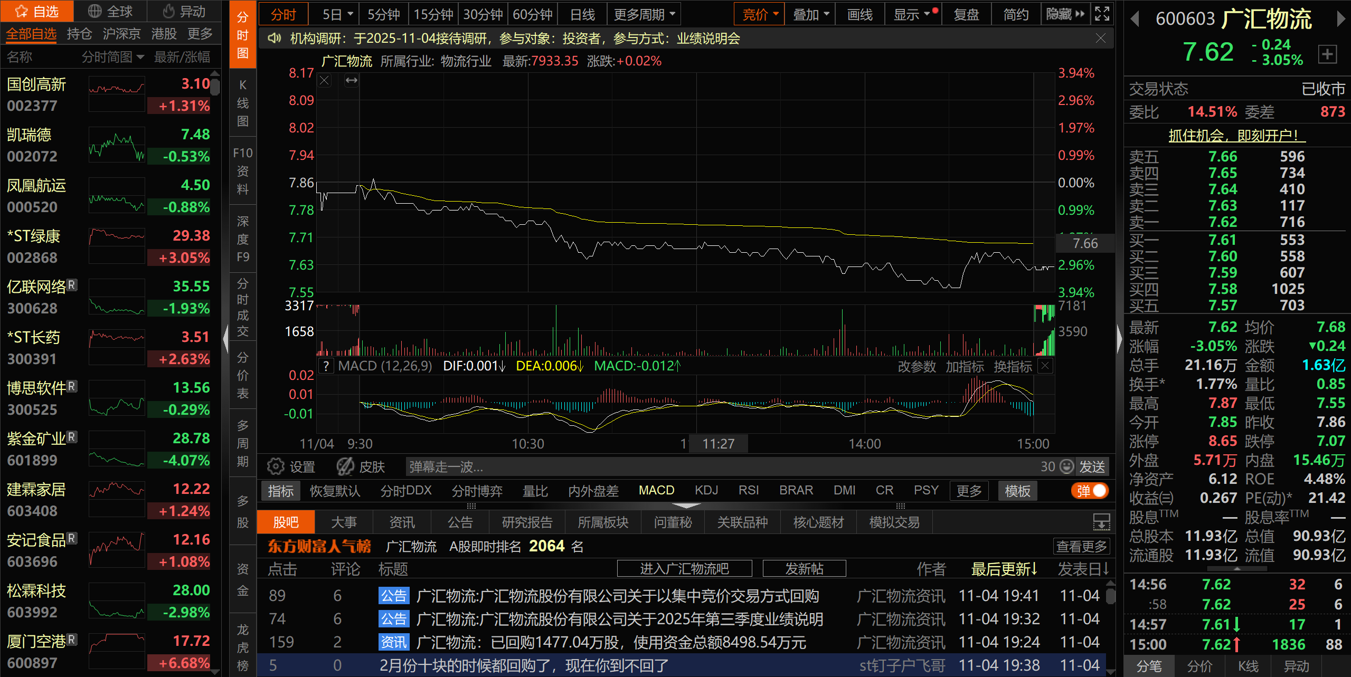Select the KDJ indicator tab
1351x677 pixels.
[706, 491]
